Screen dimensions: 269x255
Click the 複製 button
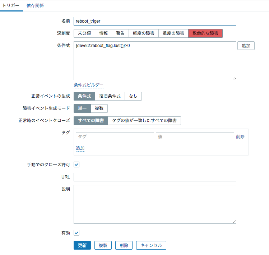pos(103,245)
